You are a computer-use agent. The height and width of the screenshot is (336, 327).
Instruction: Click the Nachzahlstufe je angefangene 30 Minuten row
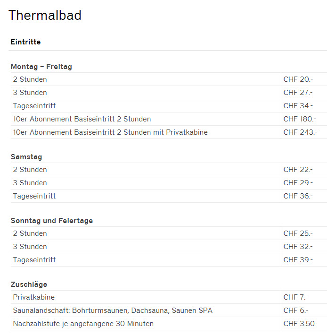click(83, 324)
